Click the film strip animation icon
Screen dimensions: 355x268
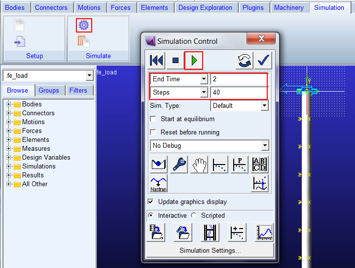point(210,233)
